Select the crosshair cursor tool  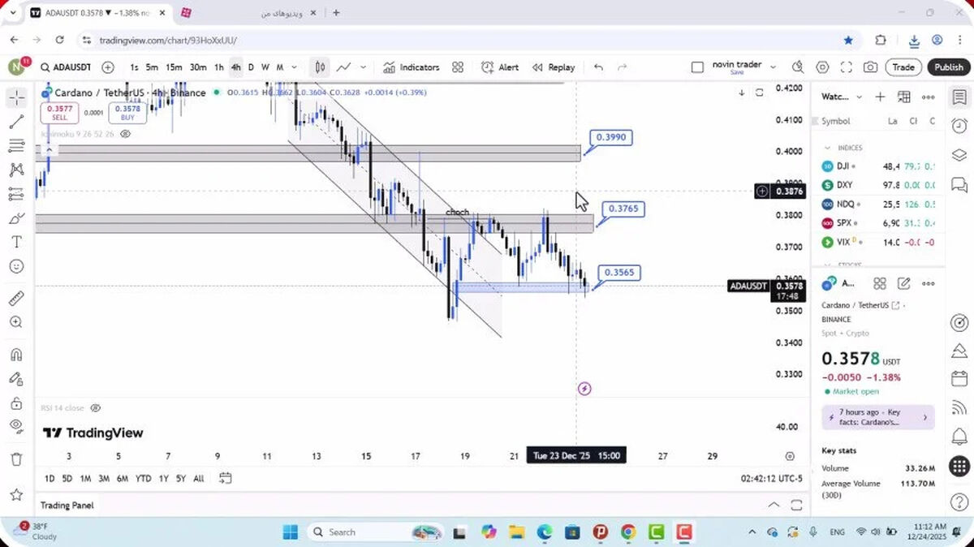tap(16, 98)
